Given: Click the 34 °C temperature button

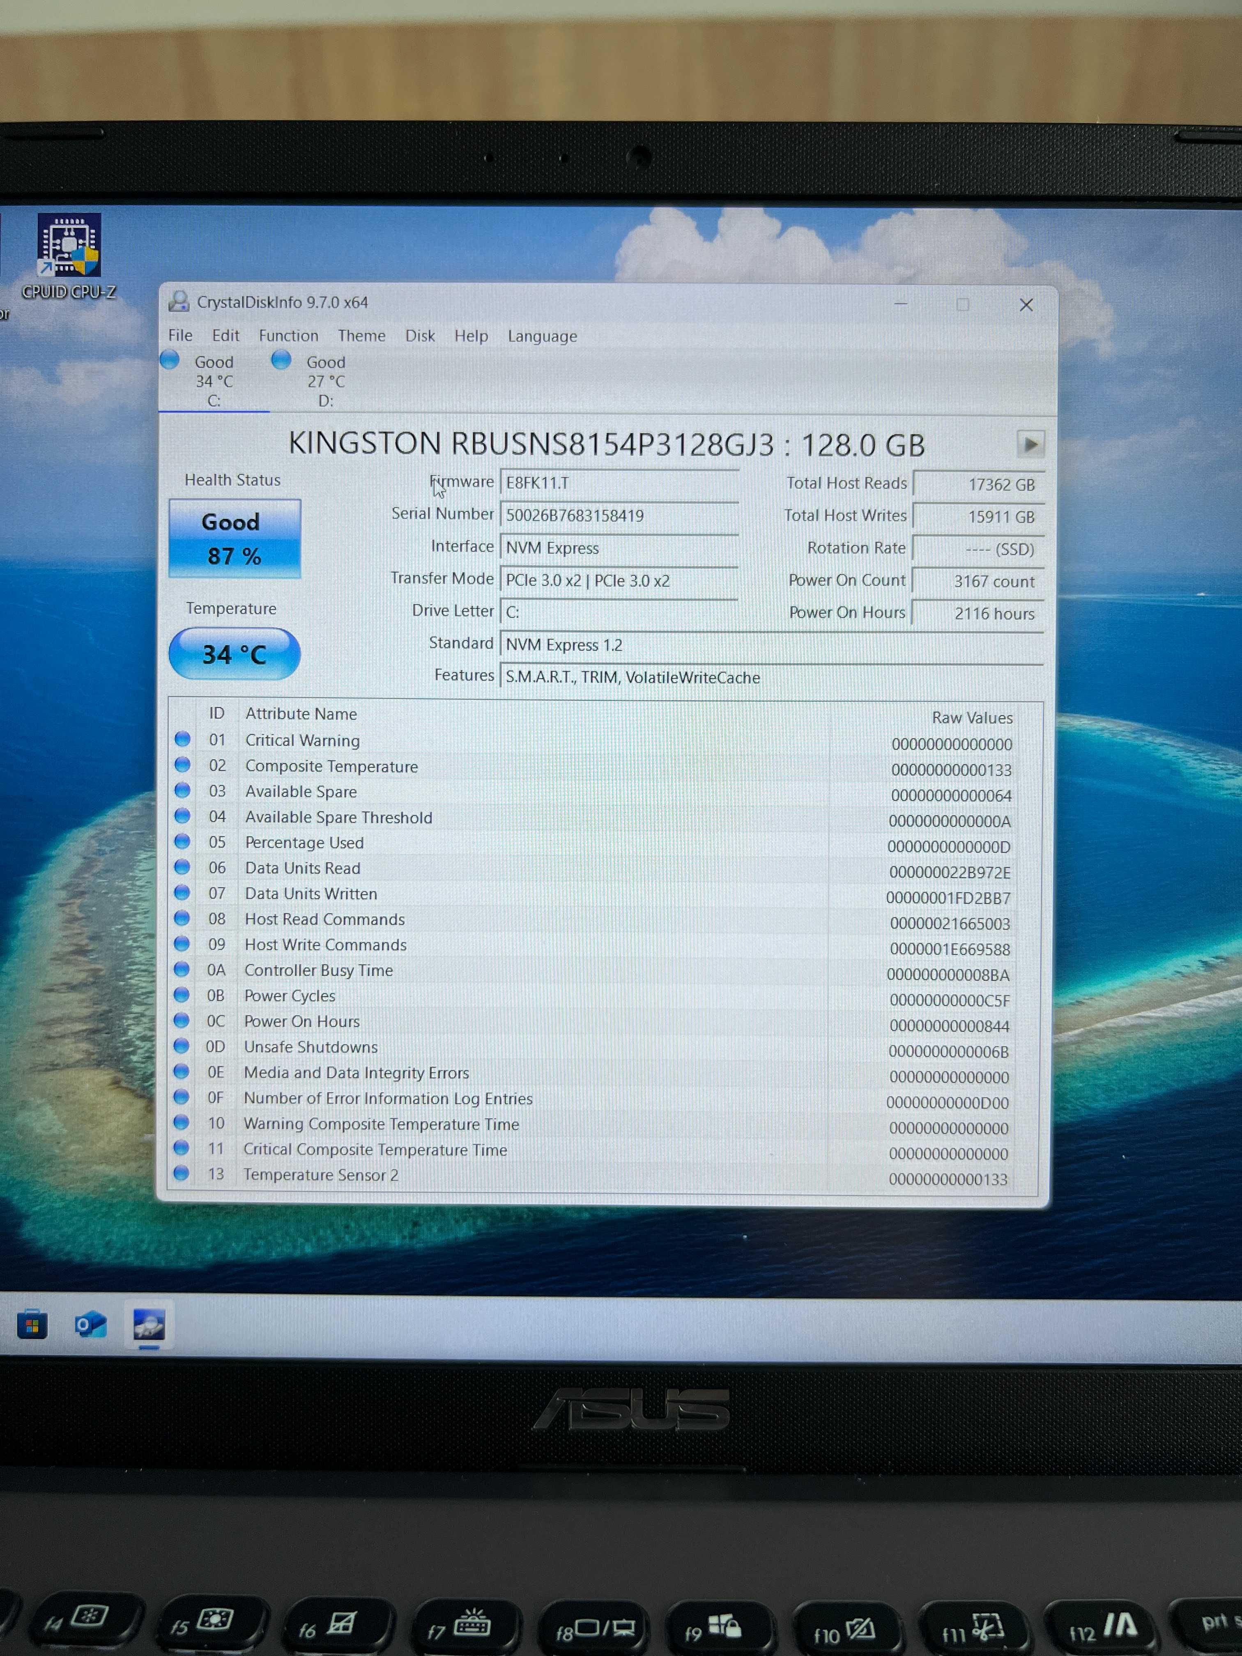Looking at the screenshot, I should pyautogui.click(x=235, y=654).
